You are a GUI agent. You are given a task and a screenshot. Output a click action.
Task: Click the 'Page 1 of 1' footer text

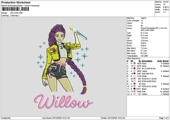(164, 118)
